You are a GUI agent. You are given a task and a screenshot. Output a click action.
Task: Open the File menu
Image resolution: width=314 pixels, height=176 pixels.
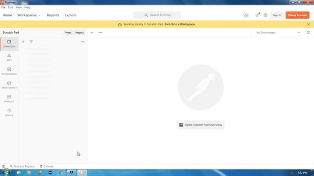click(3, 7)
